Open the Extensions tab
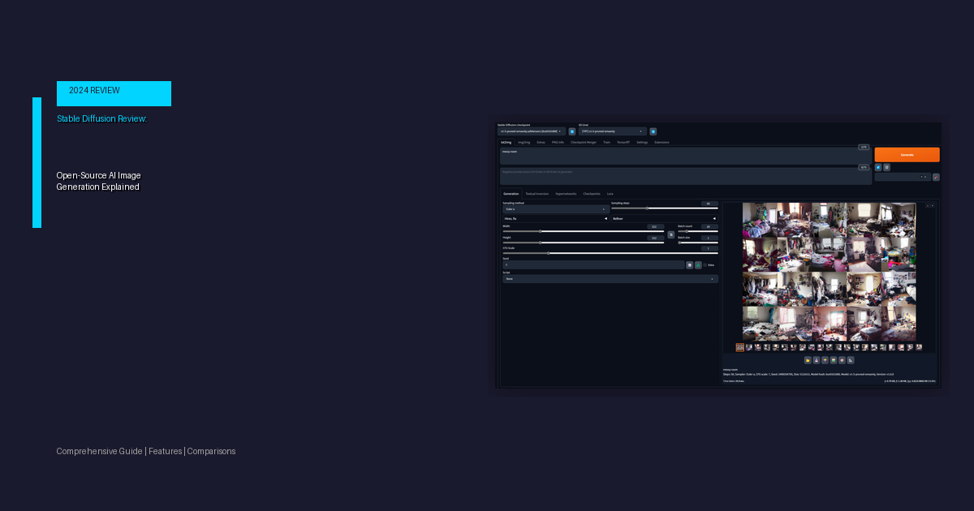 tap(662, 142)
